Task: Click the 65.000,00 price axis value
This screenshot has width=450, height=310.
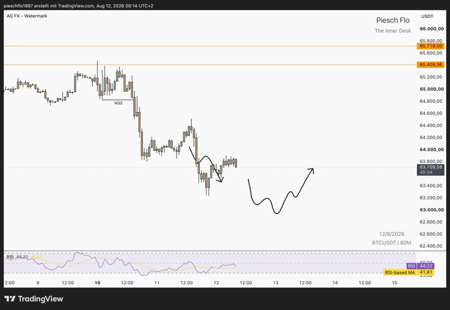Action: click(431, 89)
